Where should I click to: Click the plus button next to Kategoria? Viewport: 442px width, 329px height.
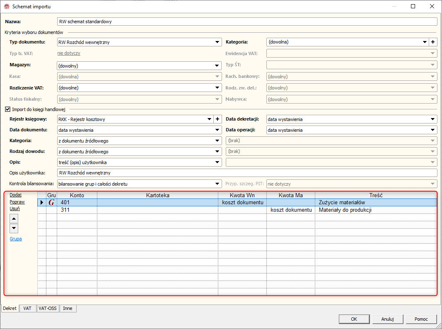click(x=433, y=42)
